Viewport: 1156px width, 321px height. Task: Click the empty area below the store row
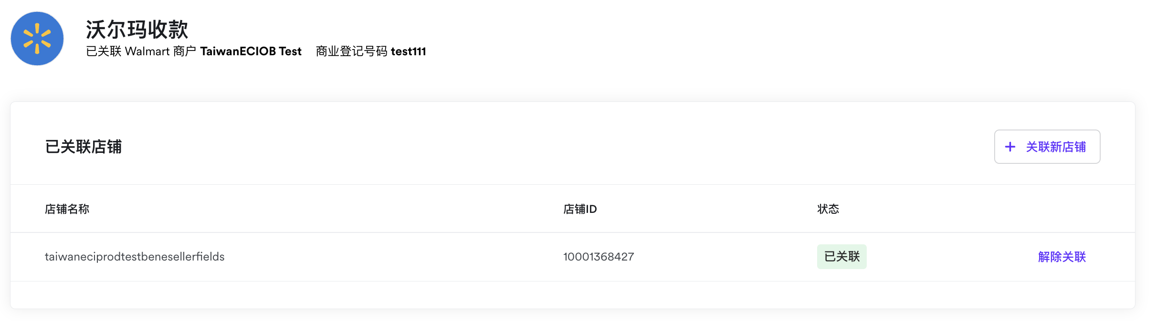point(573,295)
